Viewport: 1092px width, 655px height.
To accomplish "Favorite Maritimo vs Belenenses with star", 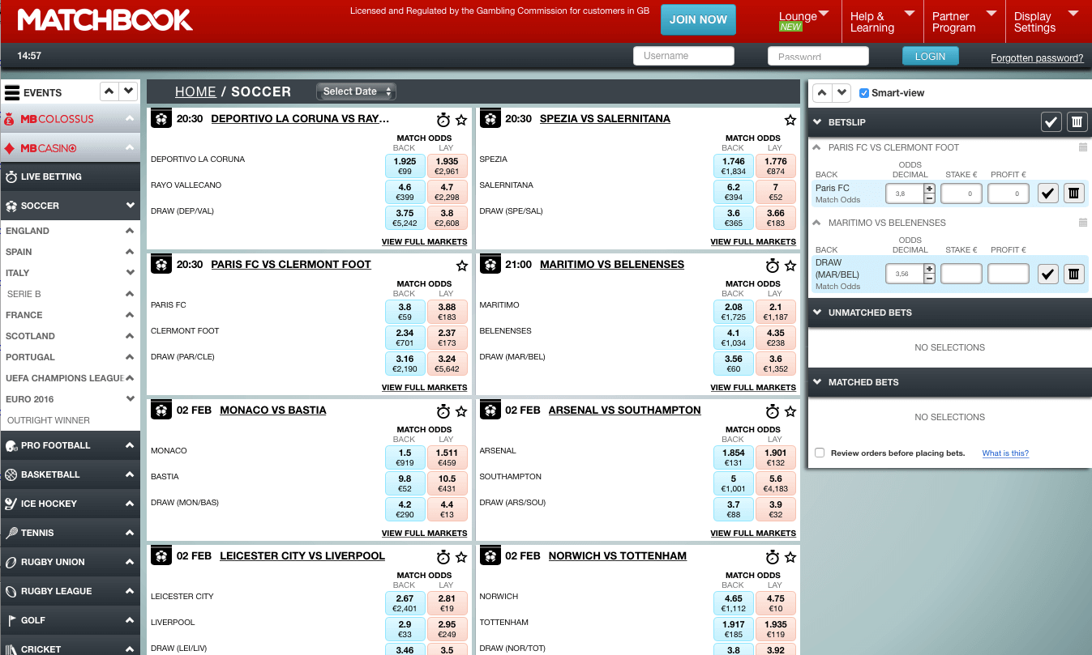I will (790, 266).
